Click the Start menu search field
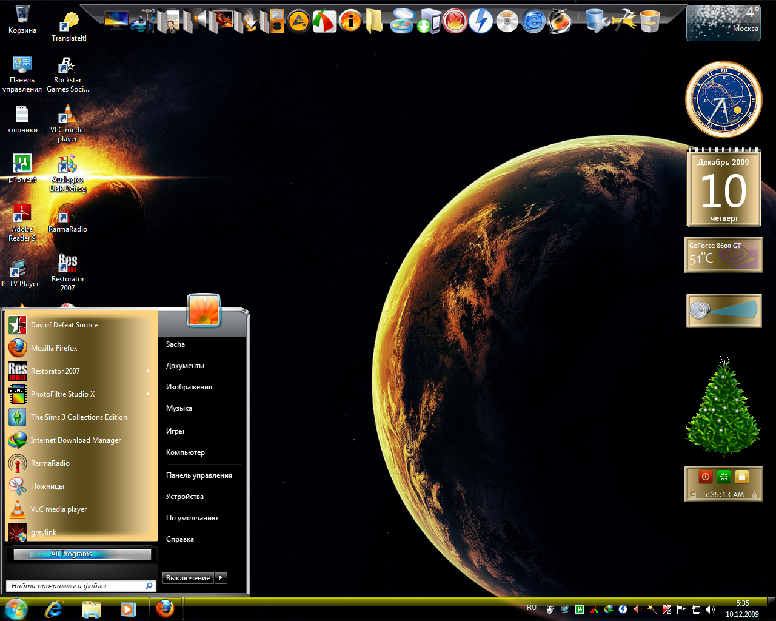 coord(82,586)
